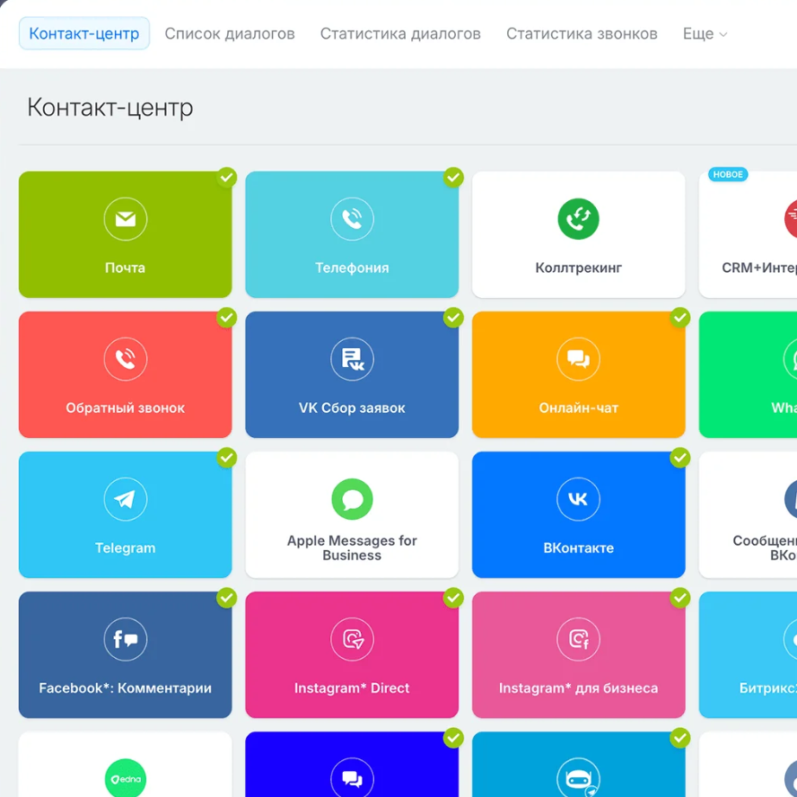Click the Telegram paper plane icon
The height and width of the screenshot is (797, 797).
[x=125, y=499]
